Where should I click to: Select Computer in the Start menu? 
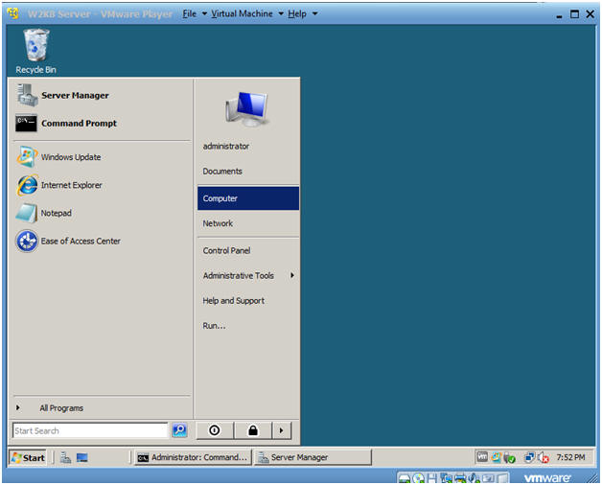(x=248, y=198)
